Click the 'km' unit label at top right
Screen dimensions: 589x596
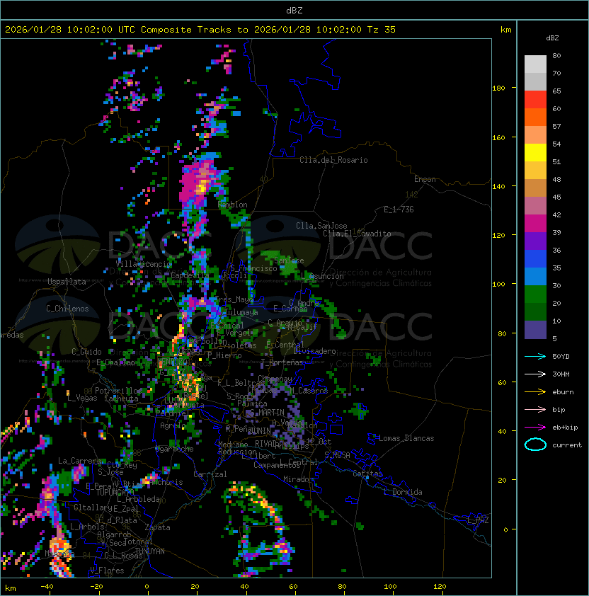[x=505, y=30]
